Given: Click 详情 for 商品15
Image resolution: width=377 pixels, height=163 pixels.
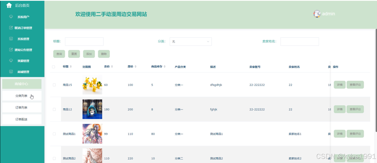Looking at the screenshot, I should (340, 85).
